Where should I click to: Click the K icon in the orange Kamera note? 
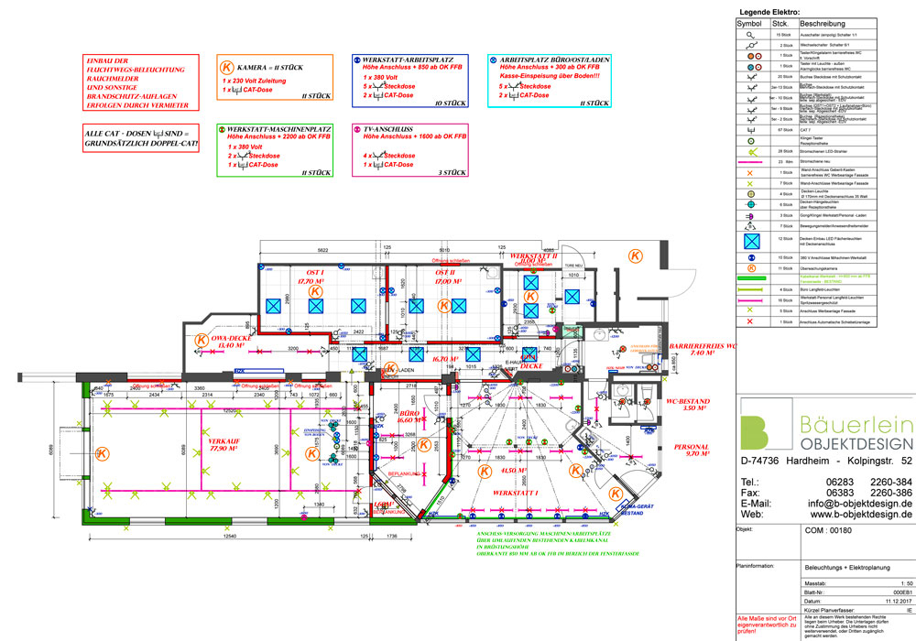coord(226,68)
